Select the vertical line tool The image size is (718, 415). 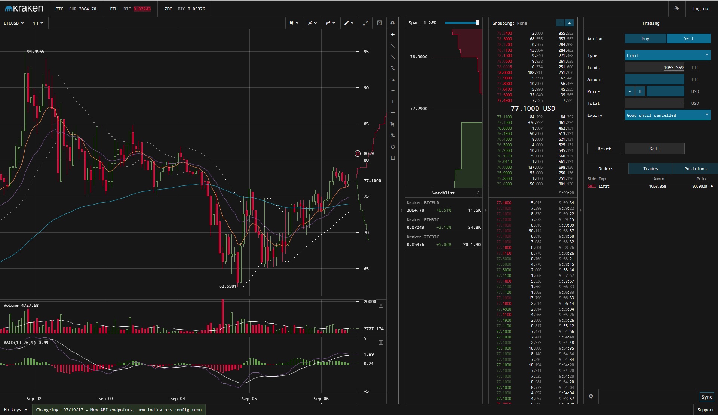click(393, 102)
